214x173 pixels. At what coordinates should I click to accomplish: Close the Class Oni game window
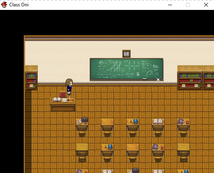click(x=206, y=5)
